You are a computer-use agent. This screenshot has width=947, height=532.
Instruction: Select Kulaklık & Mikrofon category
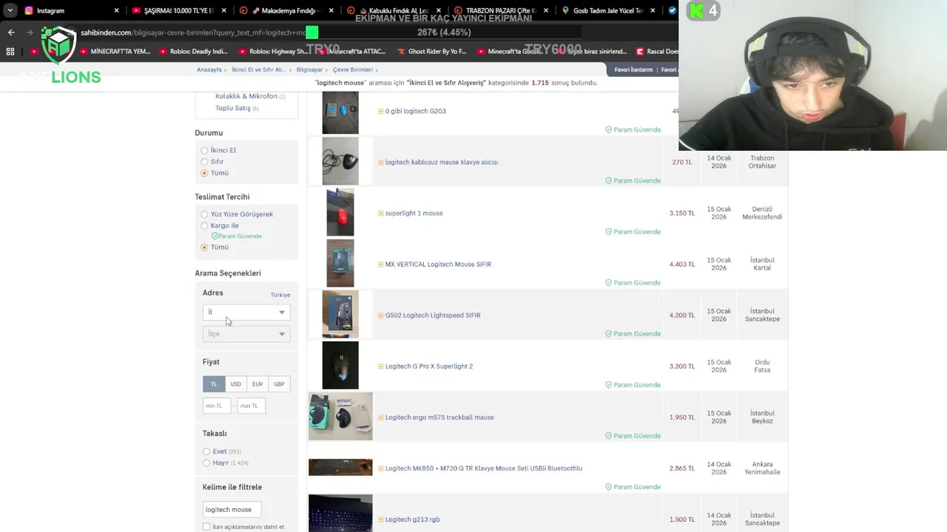tap(246, 96)
